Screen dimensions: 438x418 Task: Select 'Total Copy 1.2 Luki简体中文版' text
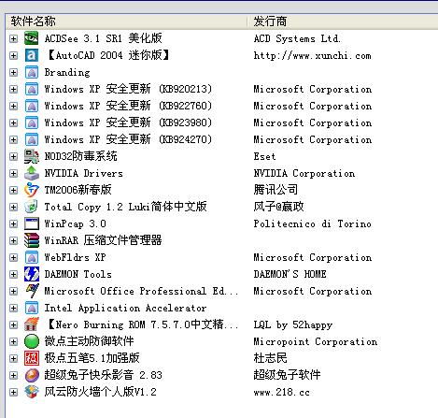[x=125, y=207]
